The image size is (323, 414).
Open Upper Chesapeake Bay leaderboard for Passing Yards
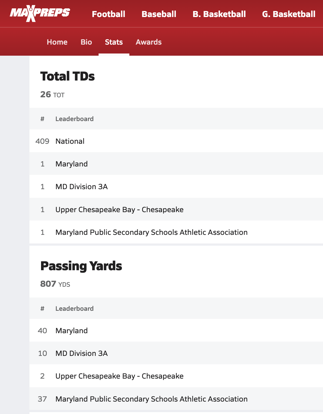119,376
